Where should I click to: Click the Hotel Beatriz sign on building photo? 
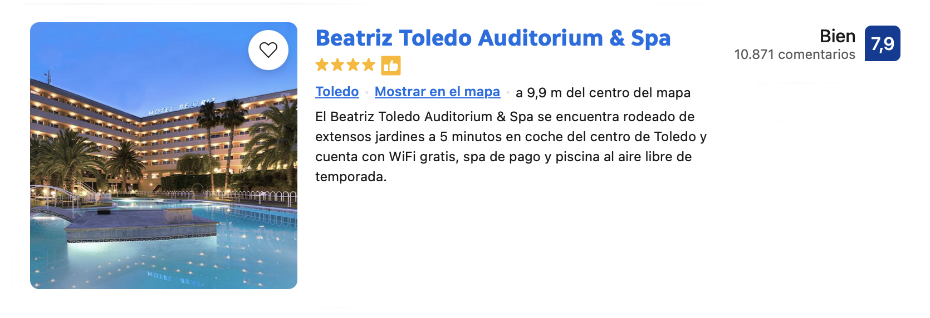[182, 106]
